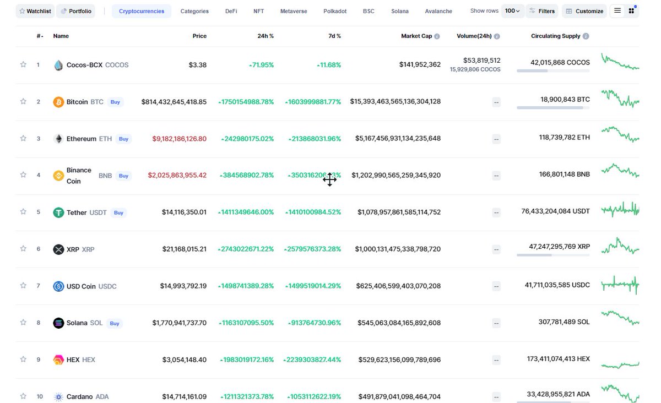Screen dimensions: 661x403
Task: Open the Customize columns button
Action: [x=584, y=11]
